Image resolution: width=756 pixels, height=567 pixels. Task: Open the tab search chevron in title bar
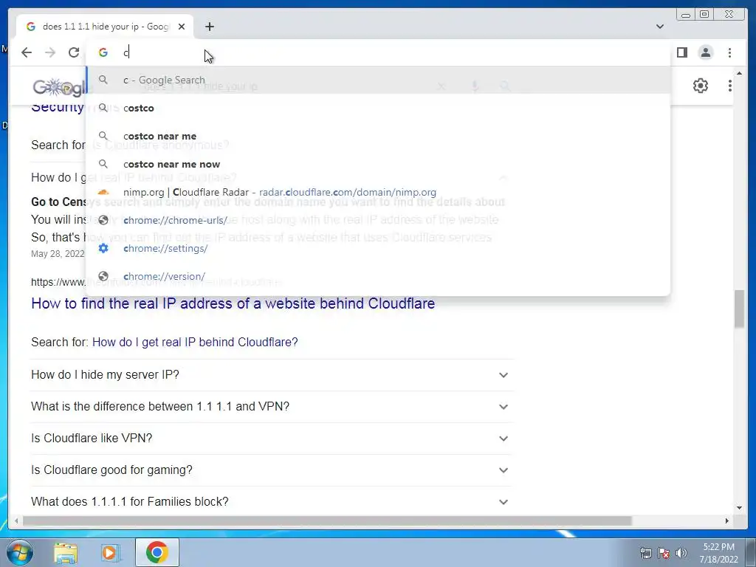pyautogui.click(x=660, y=27)
